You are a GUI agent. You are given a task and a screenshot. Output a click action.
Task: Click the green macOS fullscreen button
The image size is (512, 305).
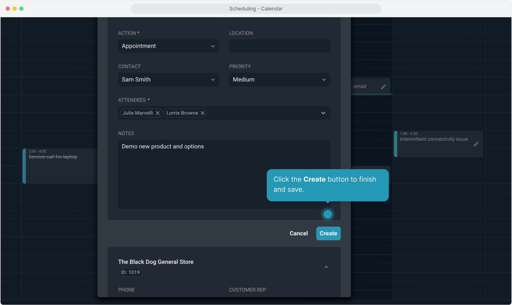21,9
